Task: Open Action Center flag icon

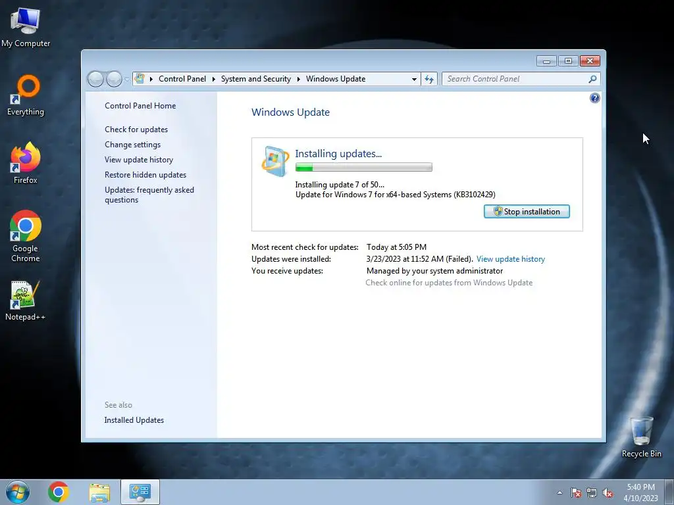Action: (576, 493)
